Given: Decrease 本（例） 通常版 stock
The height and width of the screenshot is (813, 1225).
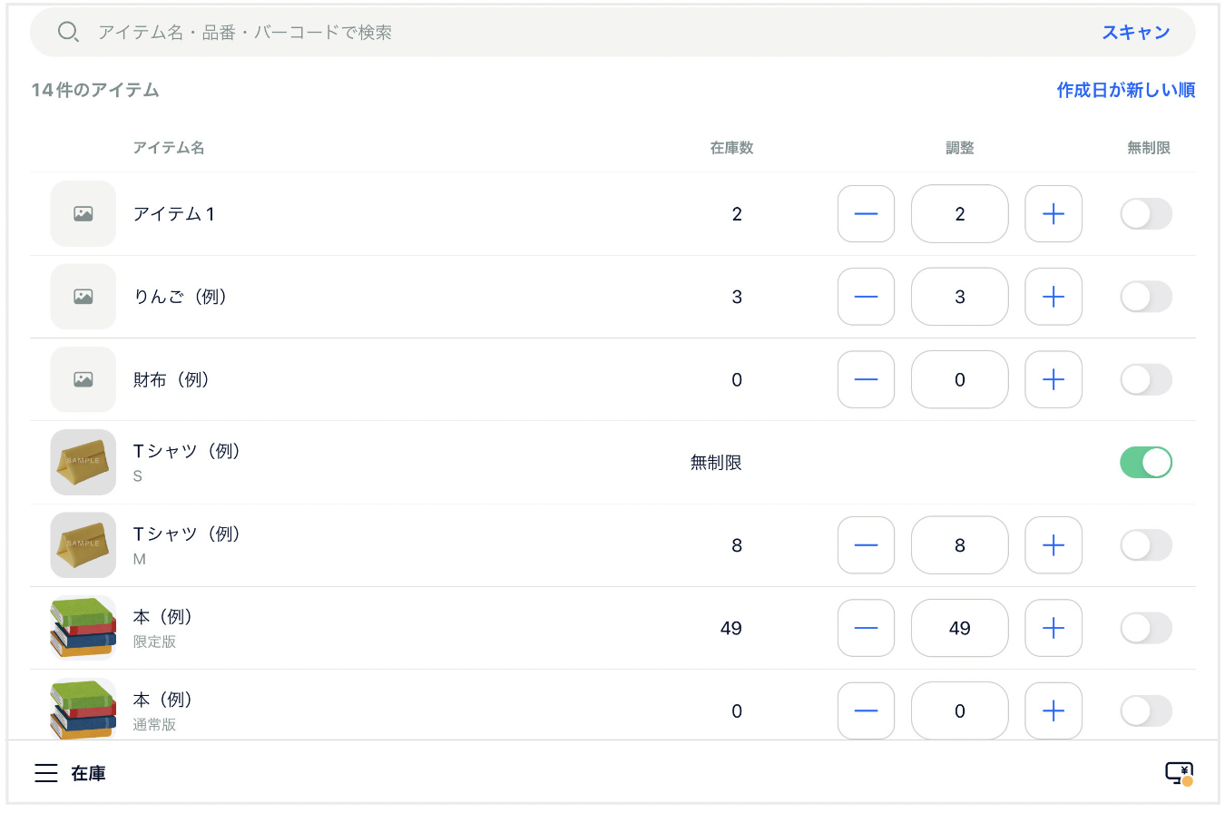Looking at the screenshot, I should 866,710.
